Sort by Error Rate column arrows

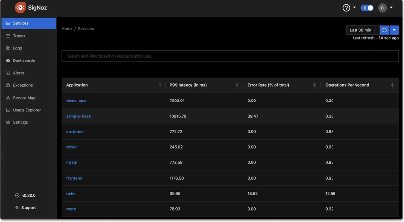coord(314,85)
